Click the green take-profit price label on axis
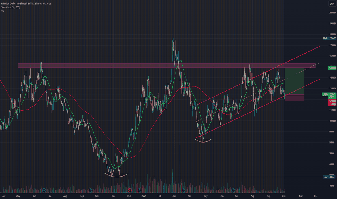The image size is (337, 199). [332, 68]
